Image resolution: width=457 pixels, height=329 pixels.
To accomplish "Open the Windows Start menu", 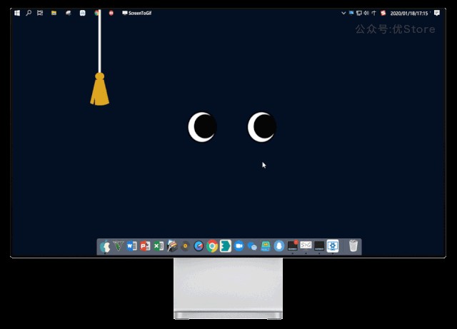I will coord(17,13).
